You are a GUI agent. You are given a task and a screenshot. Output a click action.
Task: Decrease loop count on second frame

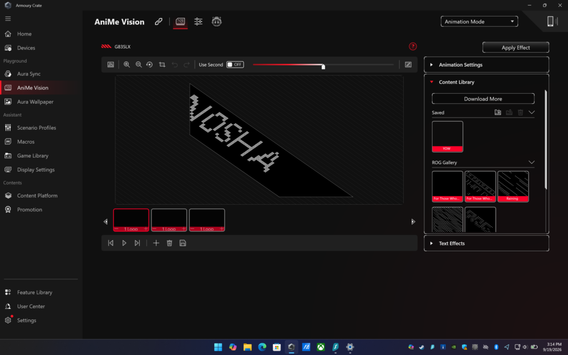pos(154,229)
